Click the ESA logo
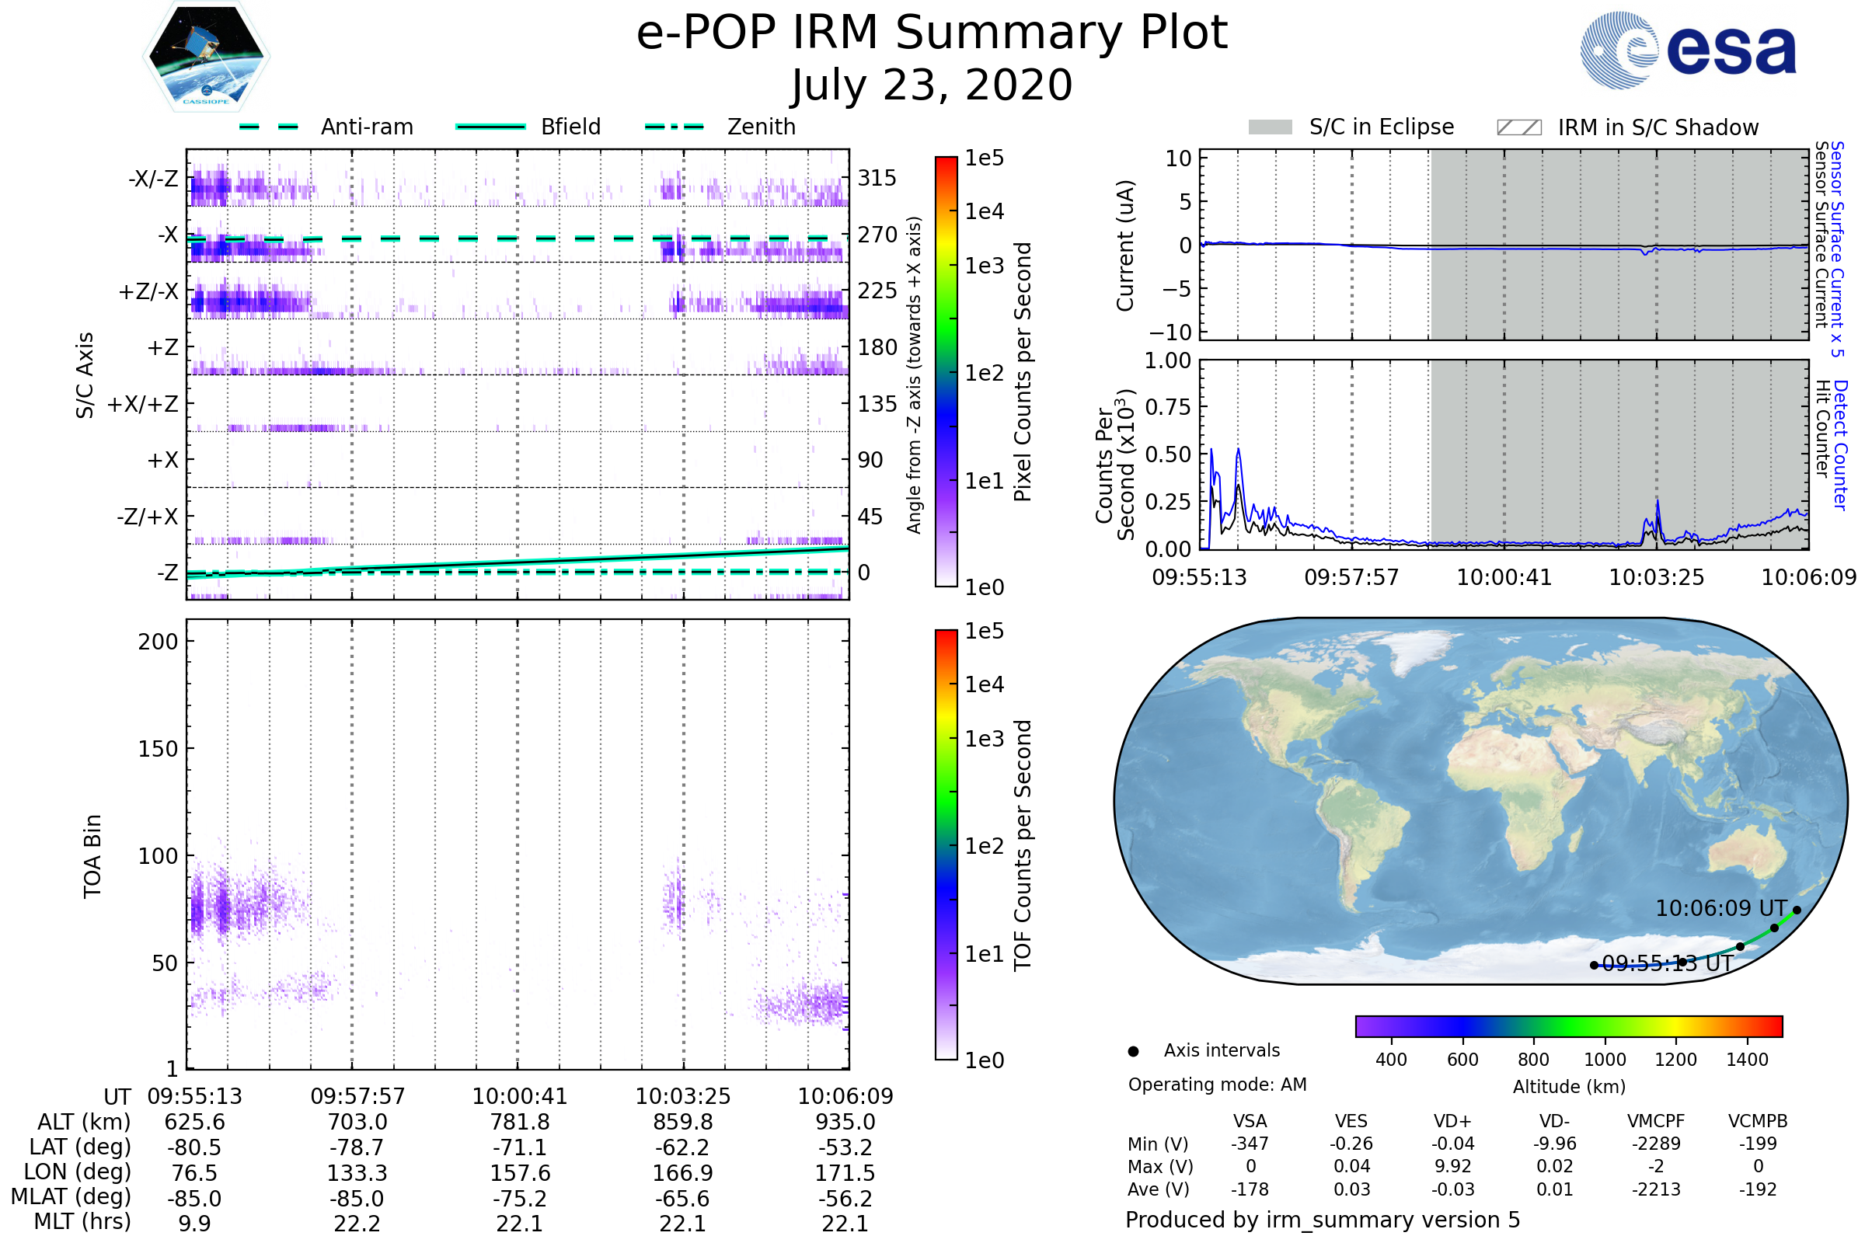Image resolution: width=1865 pixels, height=1243 pixels. [1687, 50]
